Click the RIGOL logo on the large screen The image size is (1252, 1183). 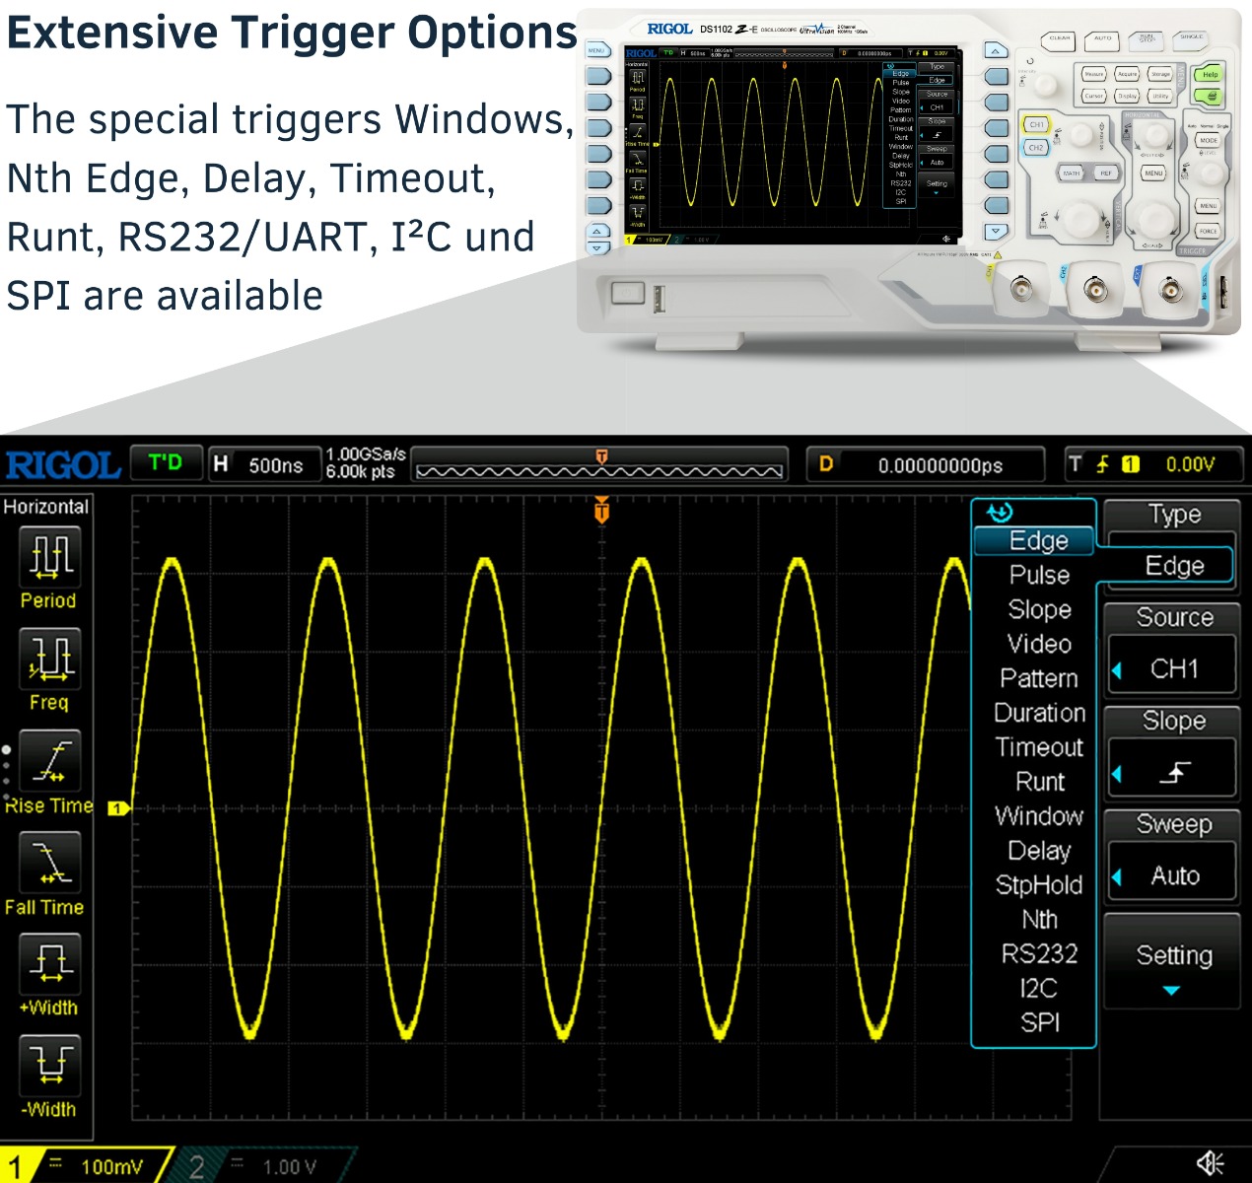tap(63, 464)
